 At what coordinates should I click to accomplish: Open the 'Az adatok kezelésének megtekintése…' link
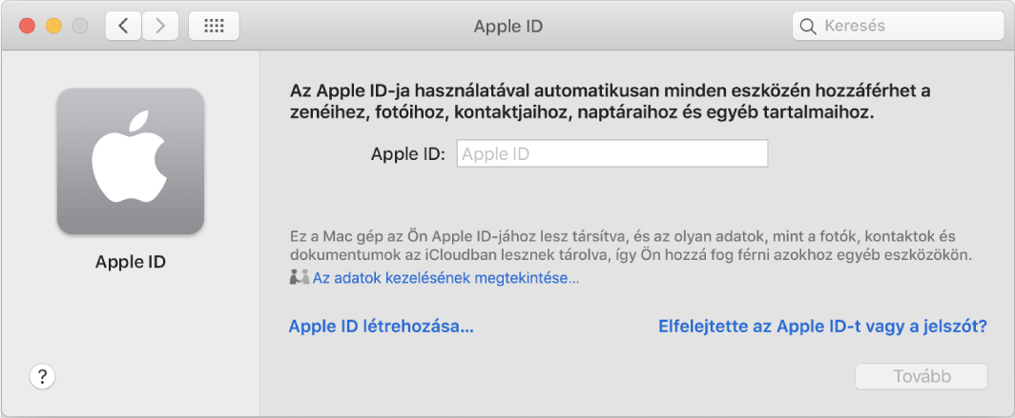[x=445, y=279]
